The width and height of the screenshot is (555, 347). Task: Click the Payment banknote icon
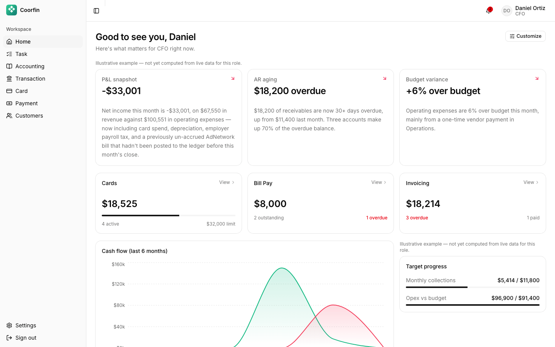click(9, 103)
